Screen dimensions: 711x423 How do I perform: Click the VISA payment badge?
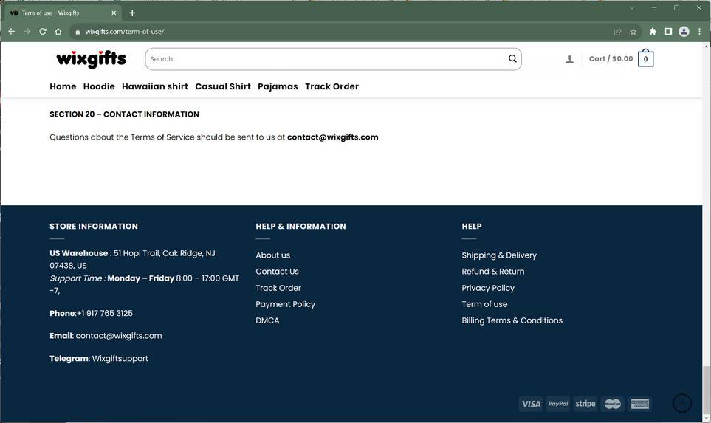(x=531, y=404)
